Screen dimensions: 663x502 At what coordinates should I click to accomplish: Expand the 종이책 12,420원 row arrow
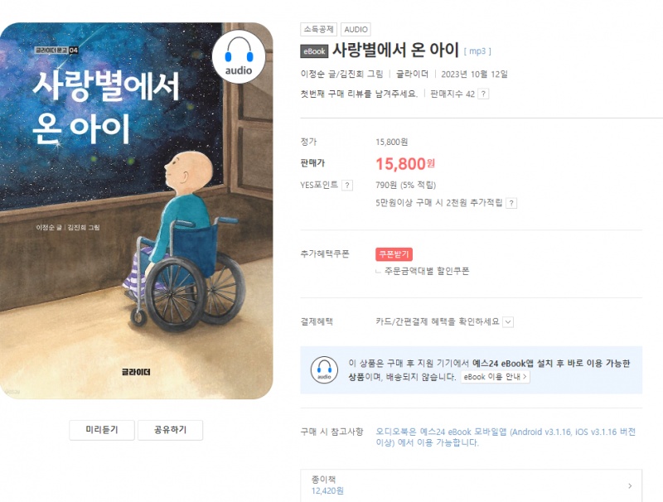pyautogui.click(x=630, y=486)
